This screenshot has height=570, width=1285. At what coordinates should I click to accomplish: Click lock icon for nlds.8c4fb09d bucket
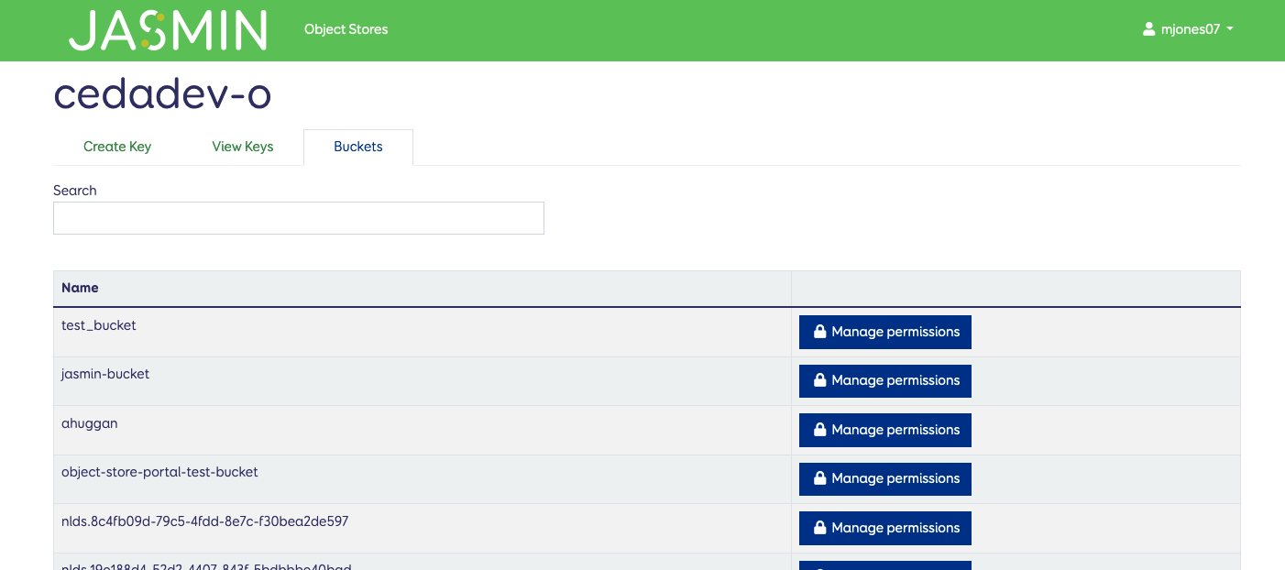click(x=819, y=528)
